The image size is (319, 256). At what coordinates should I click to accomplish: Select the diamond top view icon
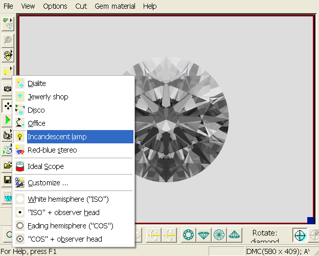point(188,235)
